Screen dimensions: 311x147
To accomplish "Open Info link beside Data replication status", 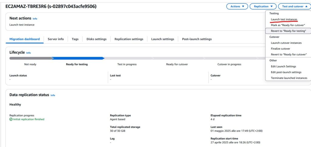I will click(x=53, y=95).
